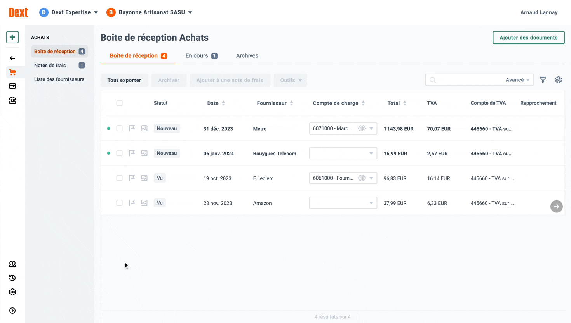Viewport: 571px width, 323px height.
Task: View image of Metro receipt
Action: point(144,128)
